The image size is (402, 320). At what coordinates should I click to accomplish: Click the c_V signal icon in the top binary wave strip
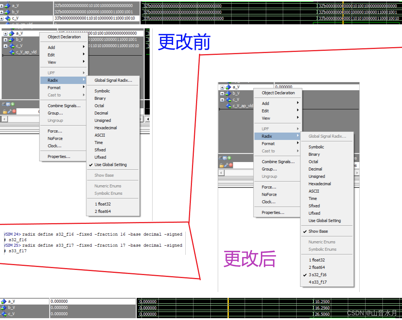pos(8,18)
